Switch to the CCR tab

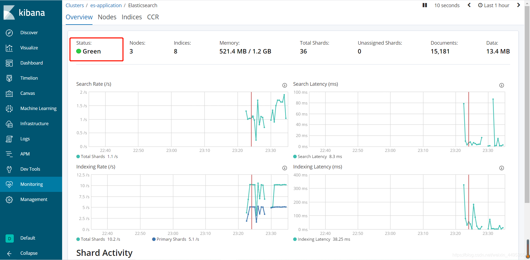click(153, 17)
